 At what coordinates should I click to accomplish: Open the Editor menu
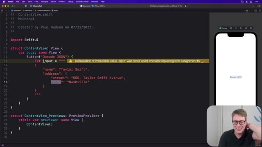(x=53, y=2)
